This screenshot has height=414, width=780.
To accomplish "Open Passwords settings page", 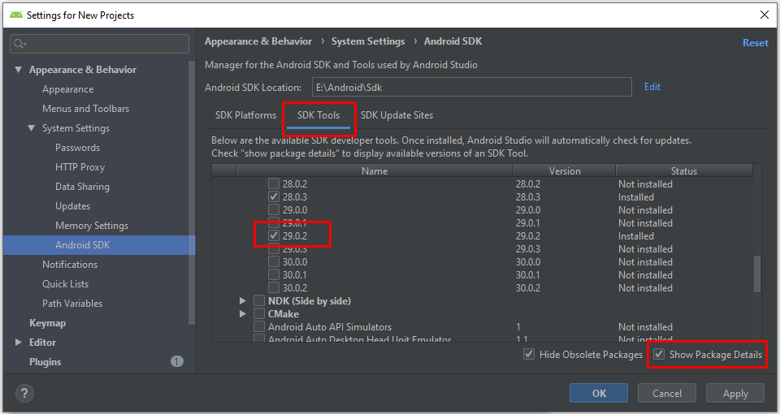I will pyautogui.click(x=78, y=148).
